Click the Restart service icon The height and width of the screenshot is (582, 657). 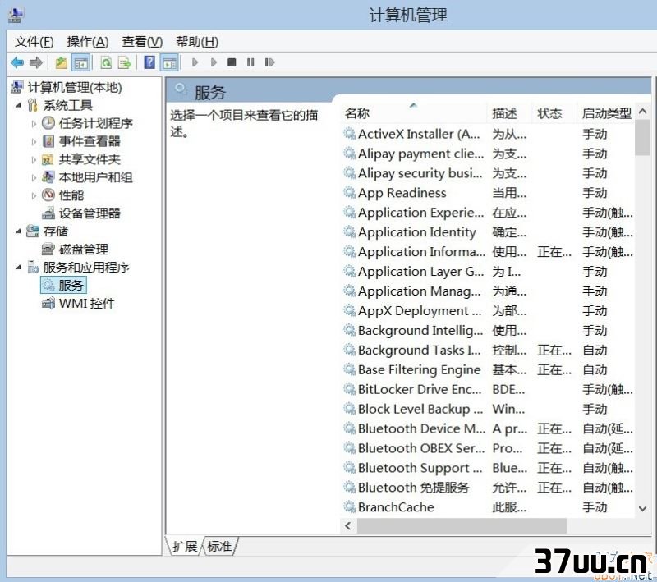coord(269,63)
